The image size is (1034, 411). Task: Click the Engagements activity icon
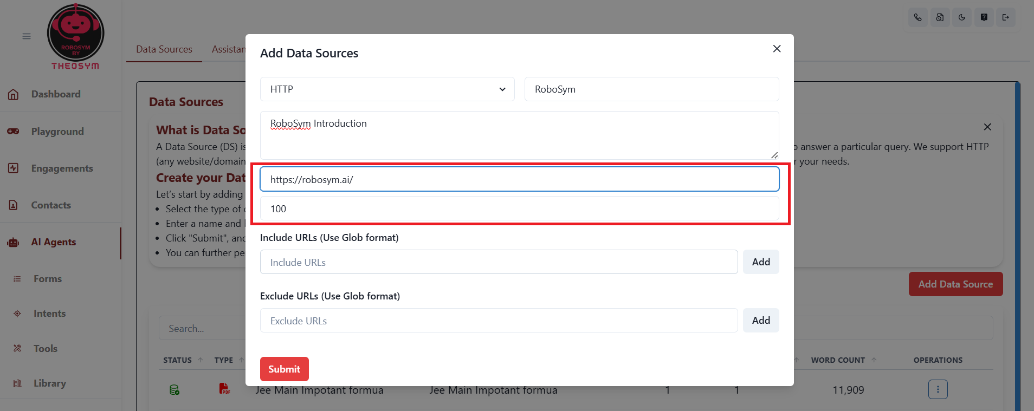[14, 168]
